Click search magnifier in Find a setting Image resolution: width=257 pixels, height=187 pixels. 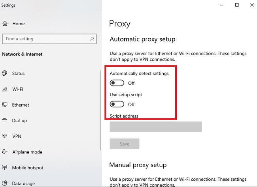92,39
